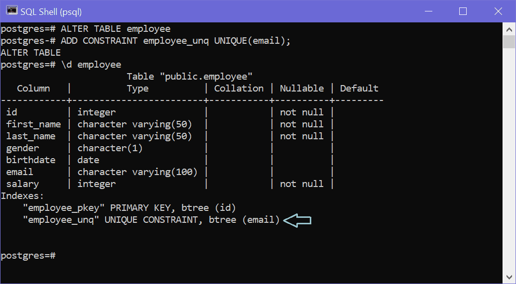Click the Table "public.employee" heading
516x284 pixels.
pyautogui.click(x=190, y=77)
